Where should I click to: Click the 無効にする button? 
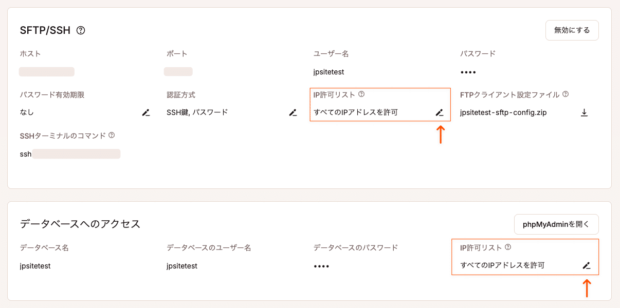pos(572,30)
